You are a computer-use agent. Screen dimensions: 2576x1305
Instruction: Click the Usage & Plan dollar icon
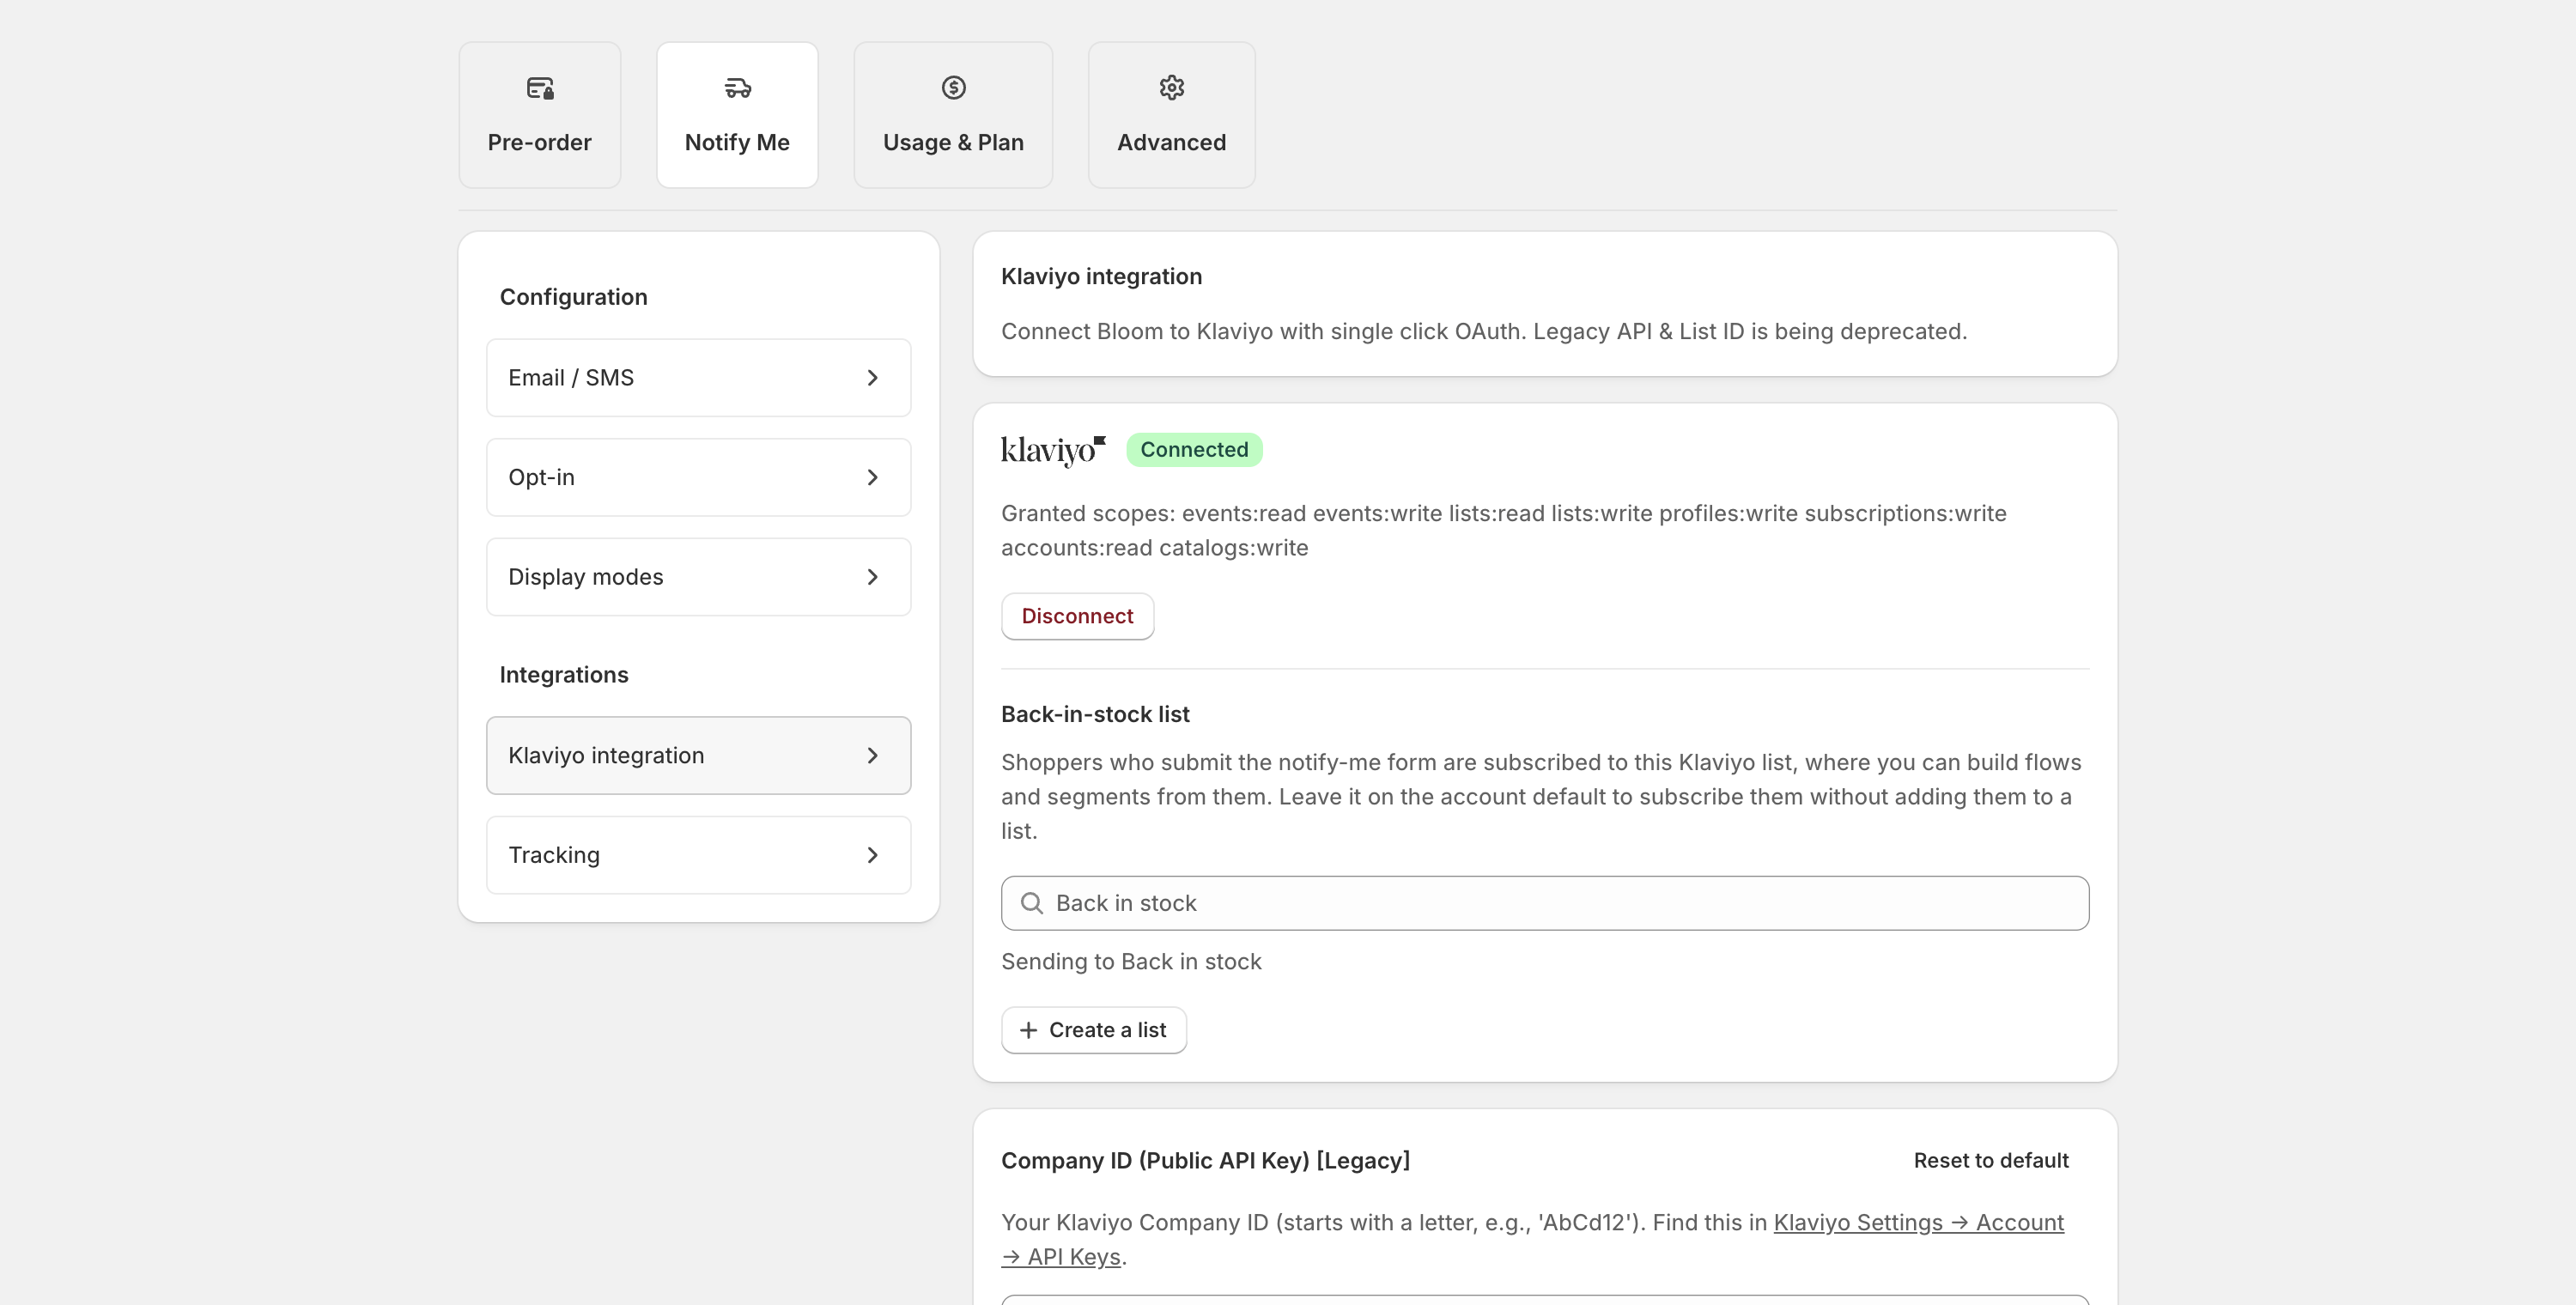pos(954,88)
